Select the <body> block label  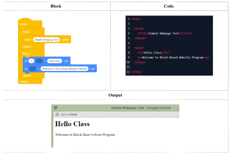pyautogui.click(x=26, y=53)
